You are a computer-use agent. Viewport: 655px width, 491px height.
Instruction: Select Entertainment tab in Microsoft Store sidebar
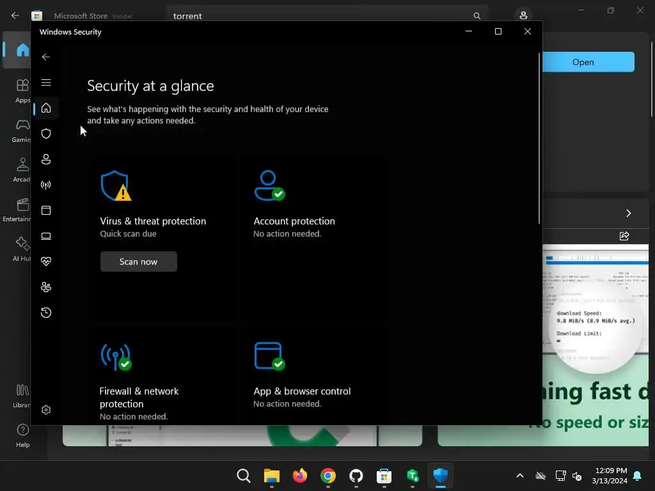(17, 210)
